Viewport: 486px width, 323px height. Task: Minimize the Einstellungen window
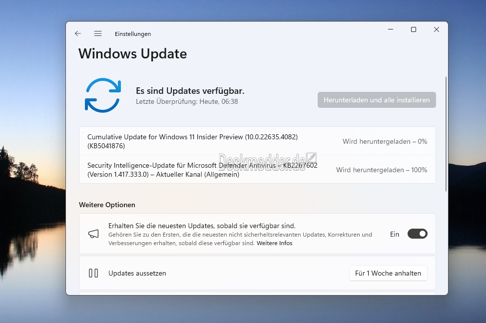[391, 29]
